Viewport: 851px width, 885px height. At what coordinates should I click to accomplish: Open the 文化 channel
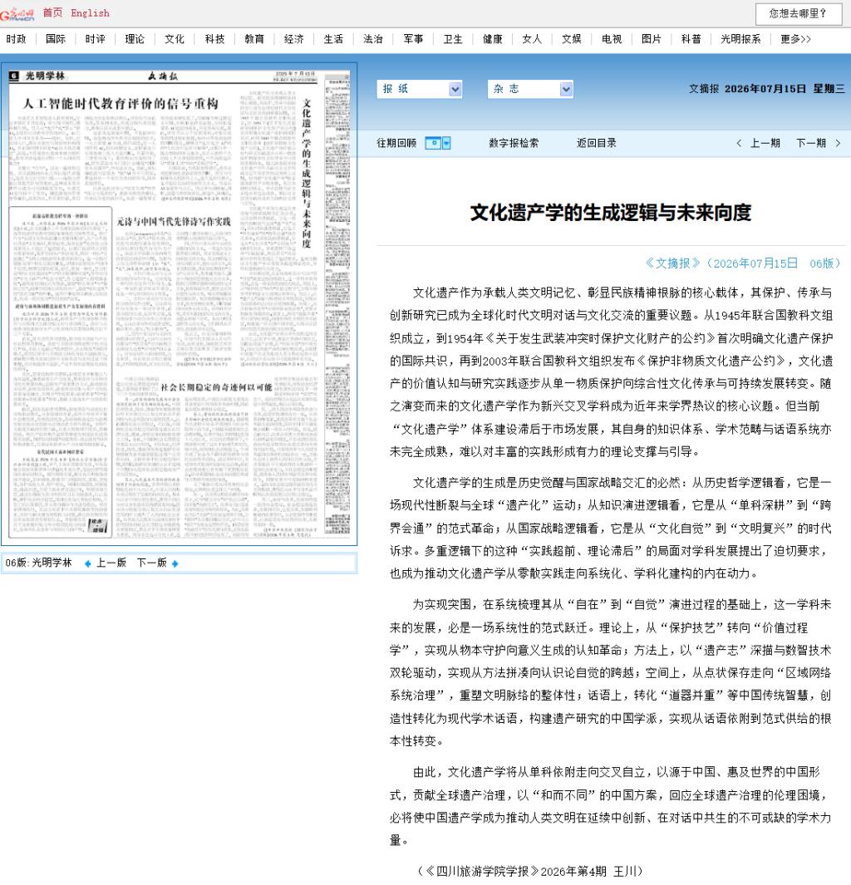(x=175, y=39)
